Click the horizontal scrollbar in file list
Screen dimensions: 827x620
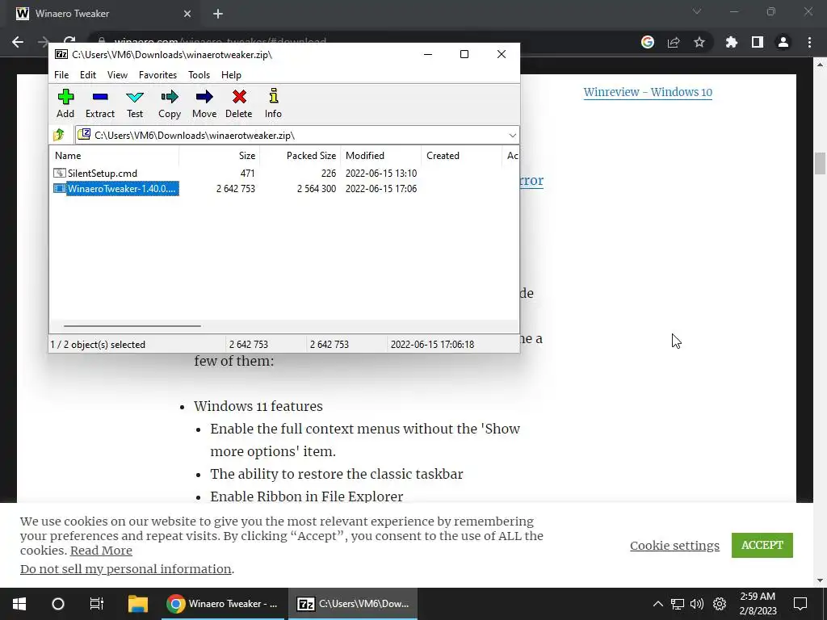[132, 326]
